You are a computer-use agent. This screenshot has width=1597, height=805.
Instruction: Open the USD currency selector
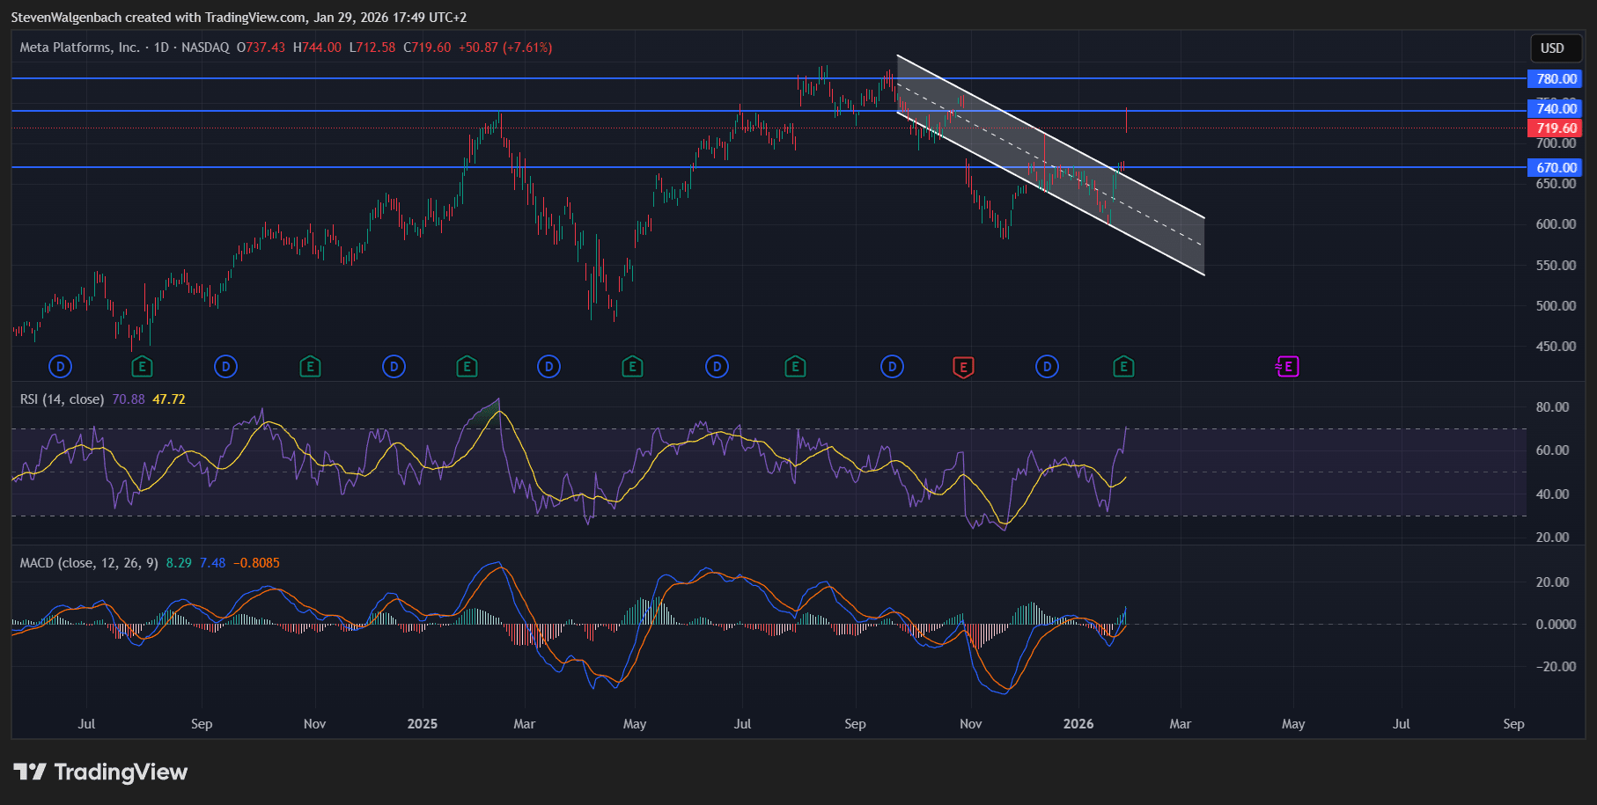[x=1552, y=48]
